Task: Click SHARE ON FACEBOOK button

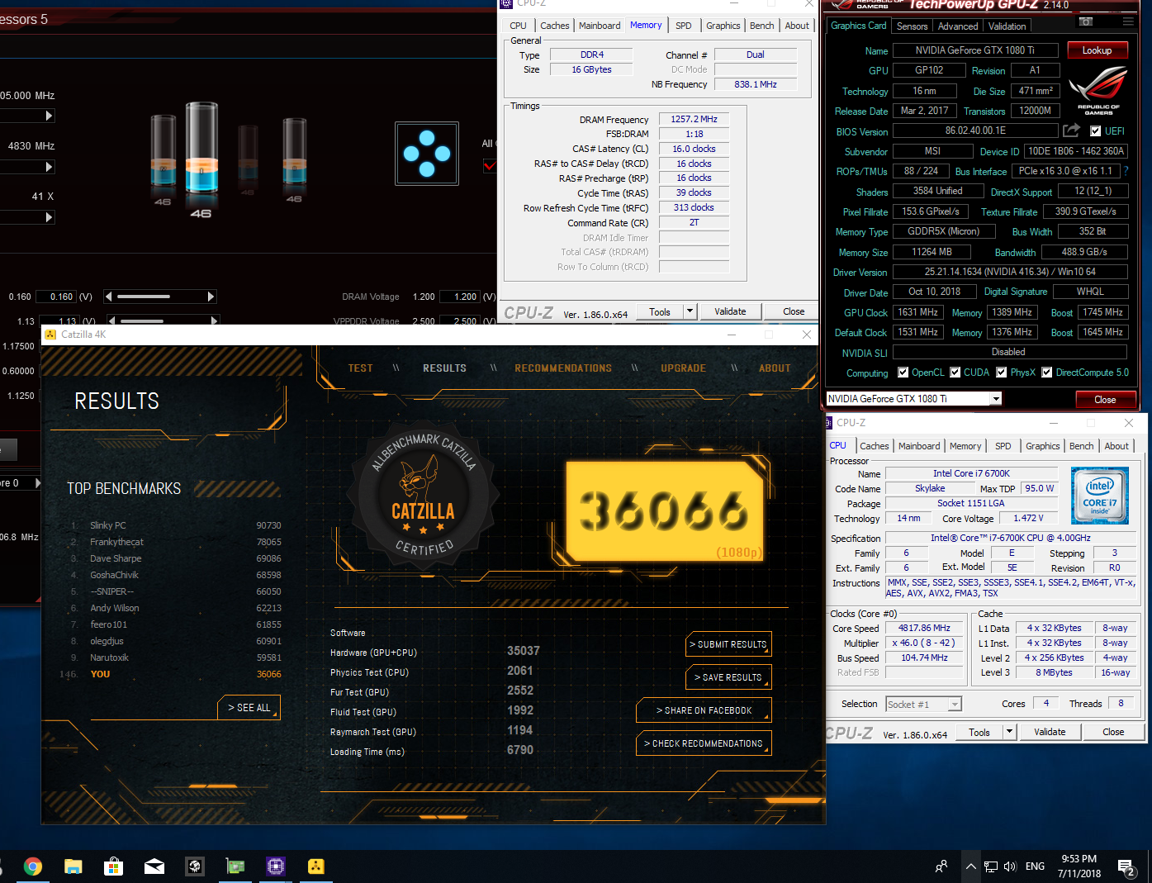Action: point(704,710)
